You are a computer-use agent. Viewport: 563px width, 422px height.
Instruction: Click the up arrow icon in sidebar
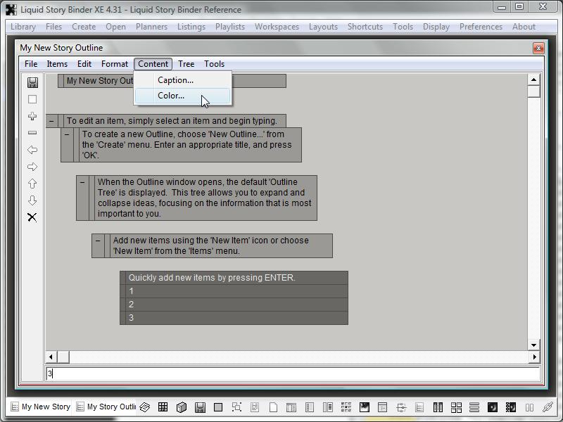[x=32, y=184]
